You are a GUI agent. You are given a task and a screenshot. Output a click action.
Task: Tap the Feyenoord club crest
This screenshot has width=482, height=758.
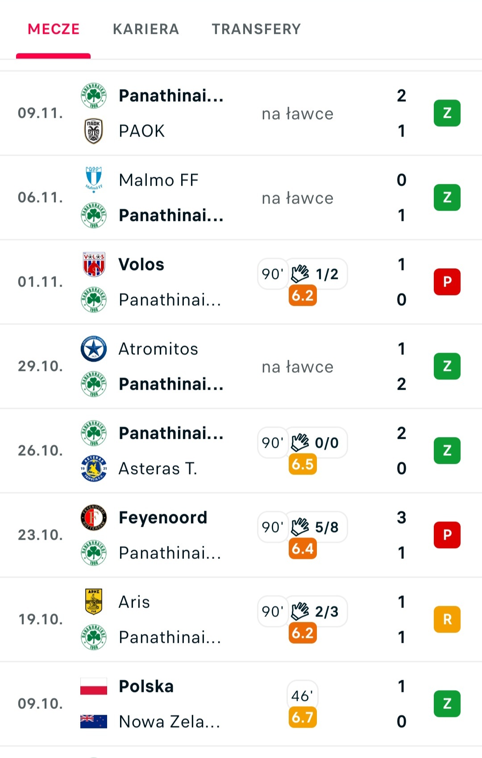coord(94,518)
